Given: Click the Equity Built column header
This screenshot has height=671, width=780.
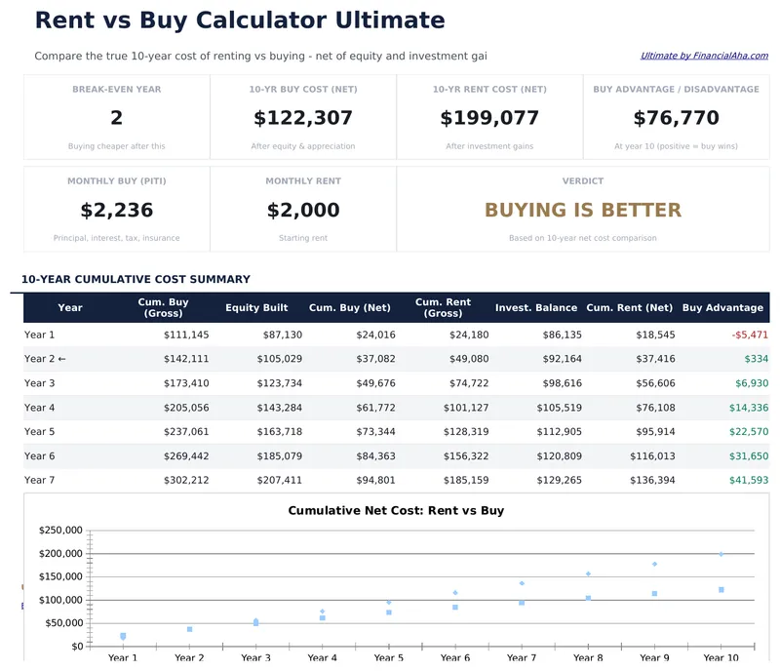Looking at the screenshot, I should click(256, 306).
